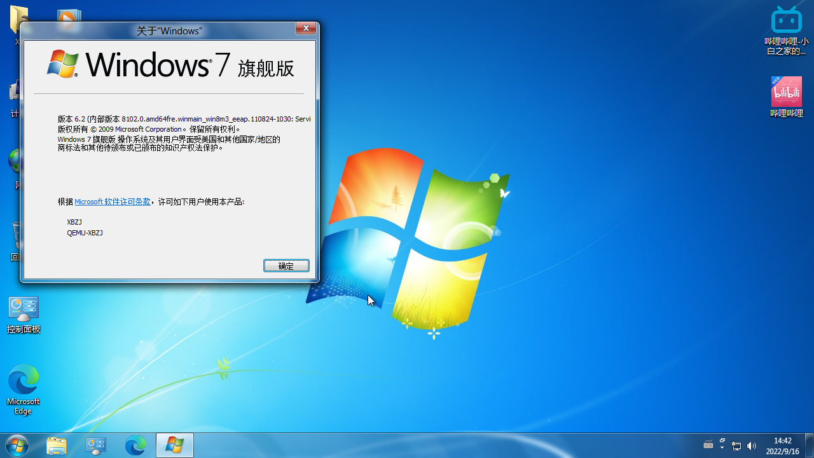Open the clock showing 14:42
This screenshot has width=814, height=458.
(x=783, y=446)
